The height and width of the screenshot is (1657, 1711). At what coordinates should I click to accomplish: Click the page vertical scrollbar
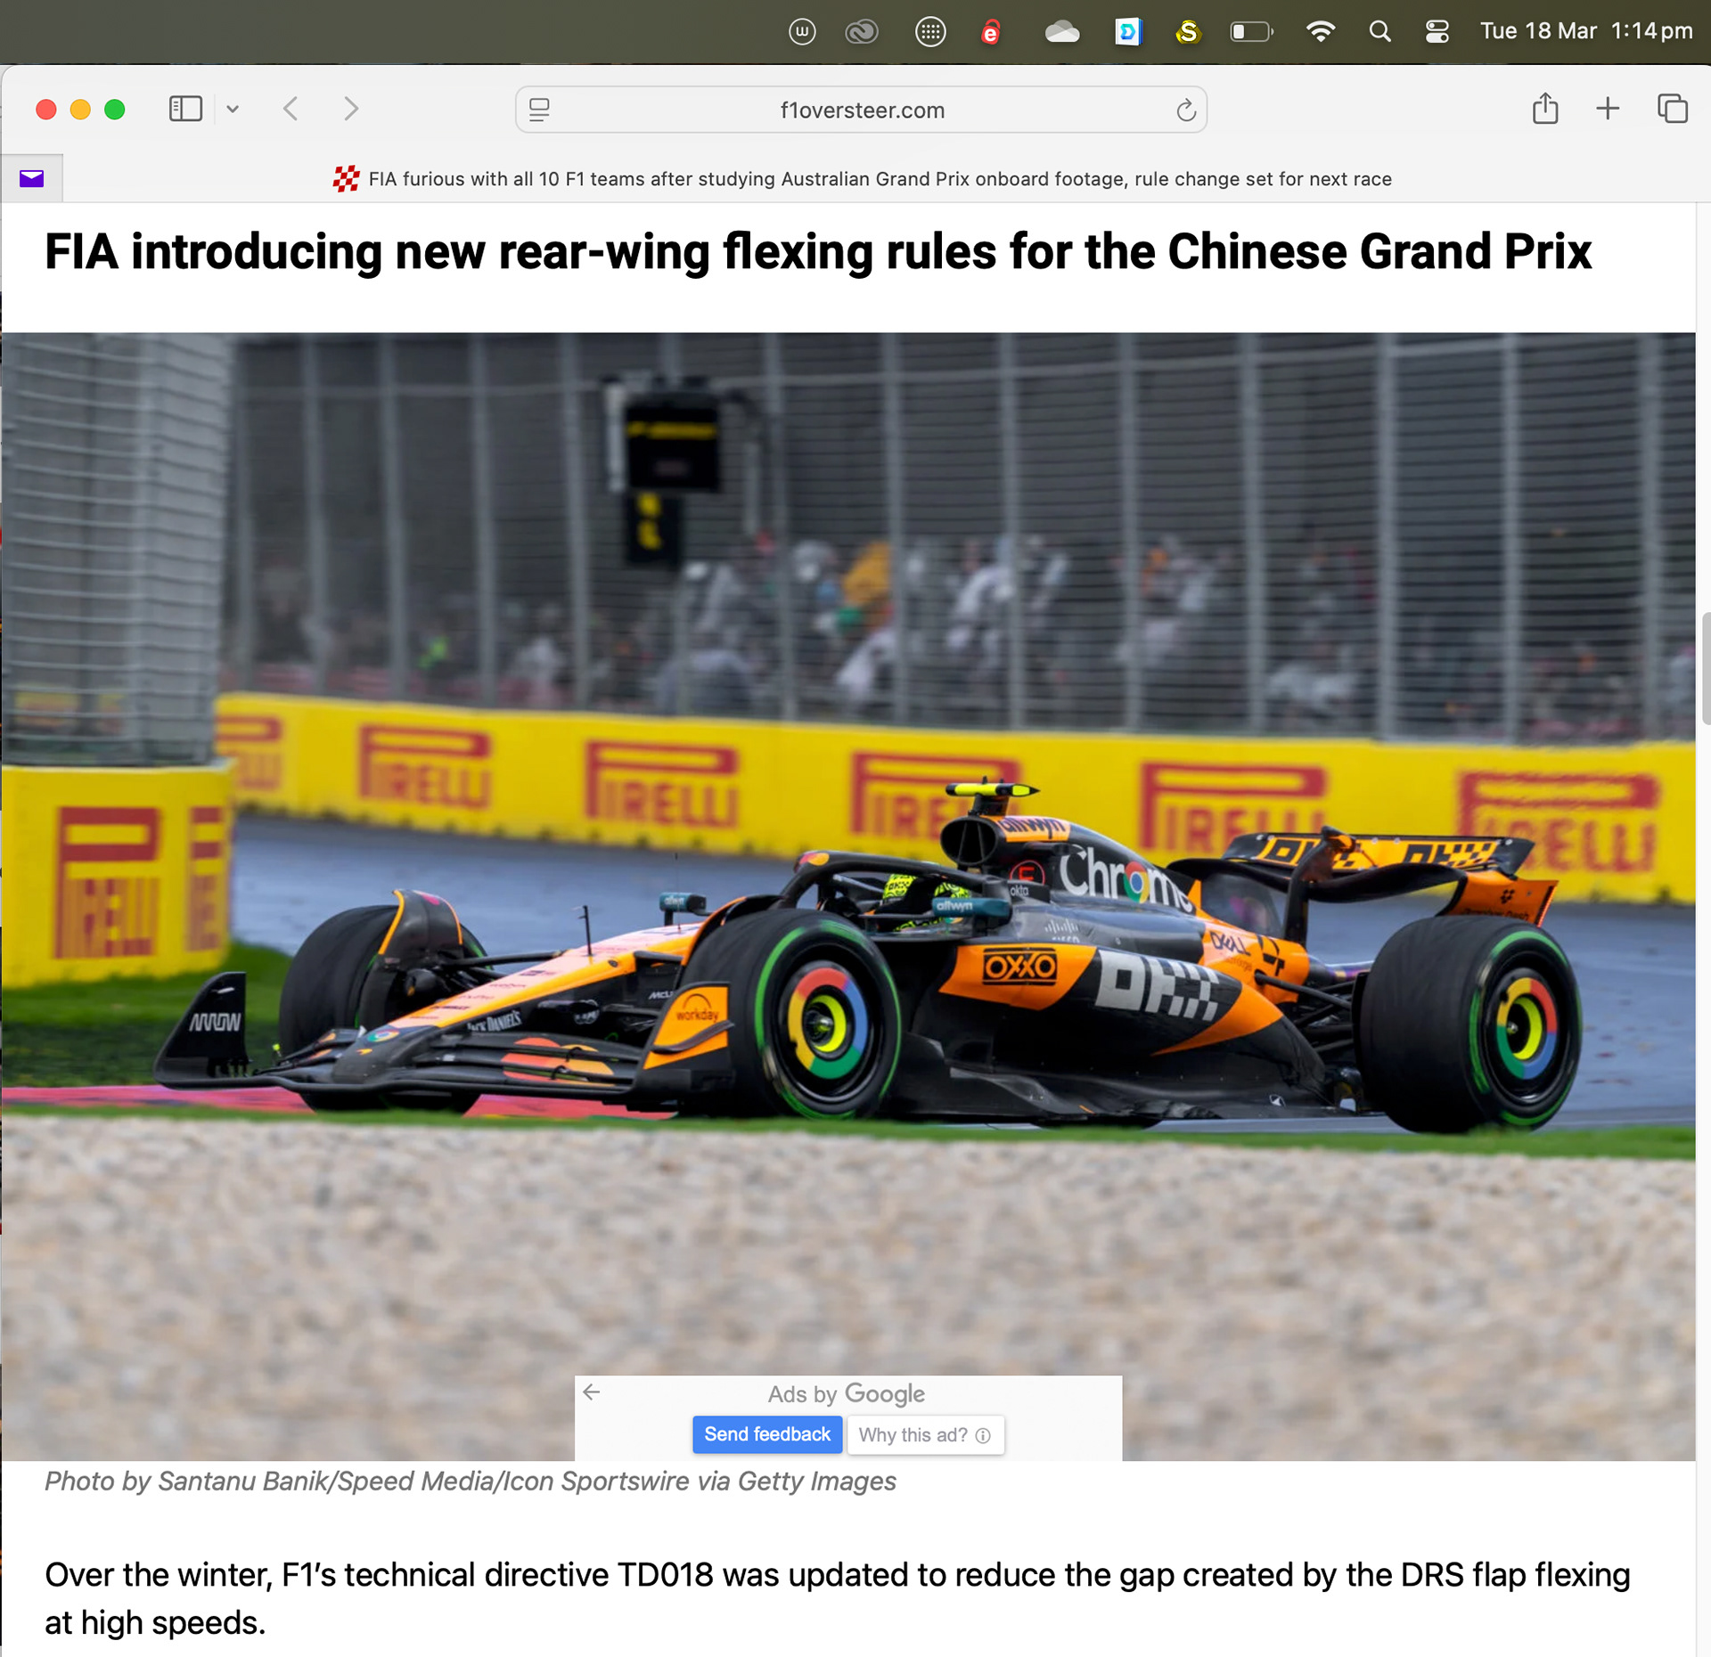1704,668
